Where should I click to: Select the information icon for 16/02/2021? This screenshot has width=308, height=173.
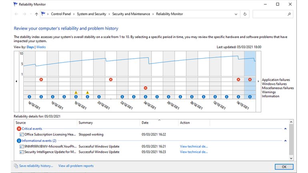coord(53,97)
